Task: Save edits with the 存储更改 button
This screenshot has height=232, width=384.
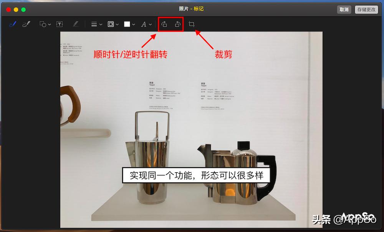Action: (x=366, y=10)
